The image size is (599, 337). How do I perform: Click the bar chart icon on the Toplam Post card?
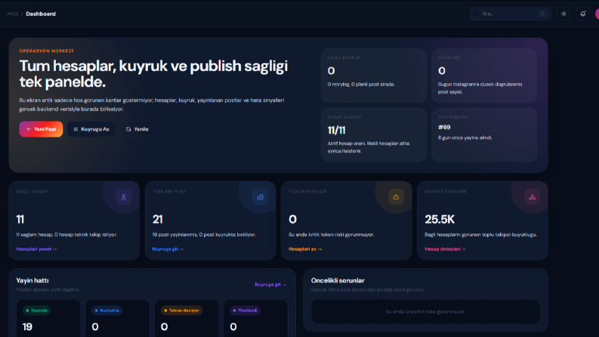click(260, 197)
